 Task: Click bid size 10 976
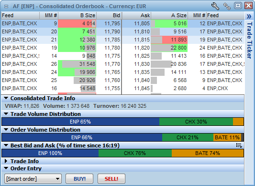coord(88,48)
